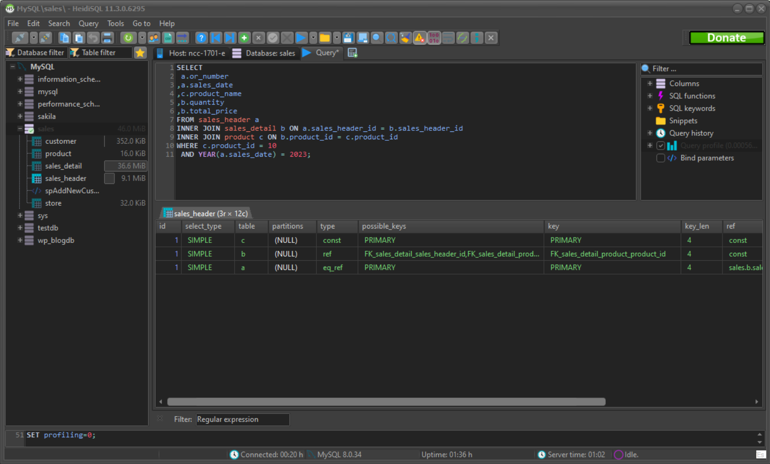Open the Go to menu
770x464 pixels.
141,23
